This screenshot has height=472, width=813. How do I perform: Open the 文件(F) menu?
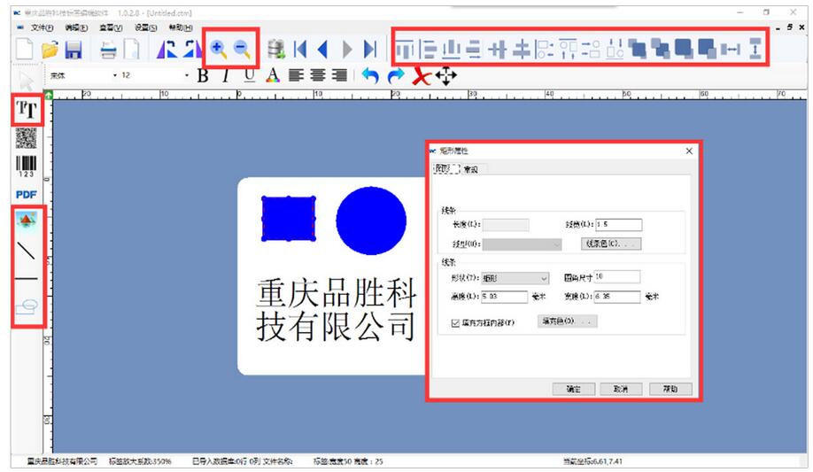(42, 27)
